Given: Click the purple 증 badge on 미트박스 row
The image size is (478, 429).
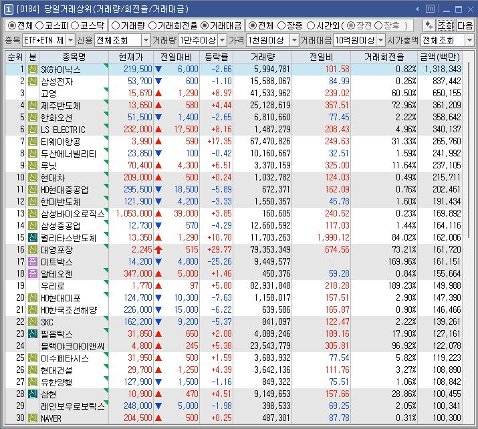Looking at the screenshot, I should pyautogui.click(x=33, y=261).
